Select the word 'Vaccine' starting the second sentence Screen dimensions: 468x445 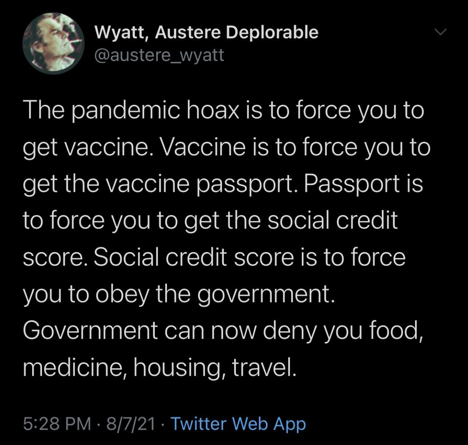pyautogui.click(x=203, y=147)
